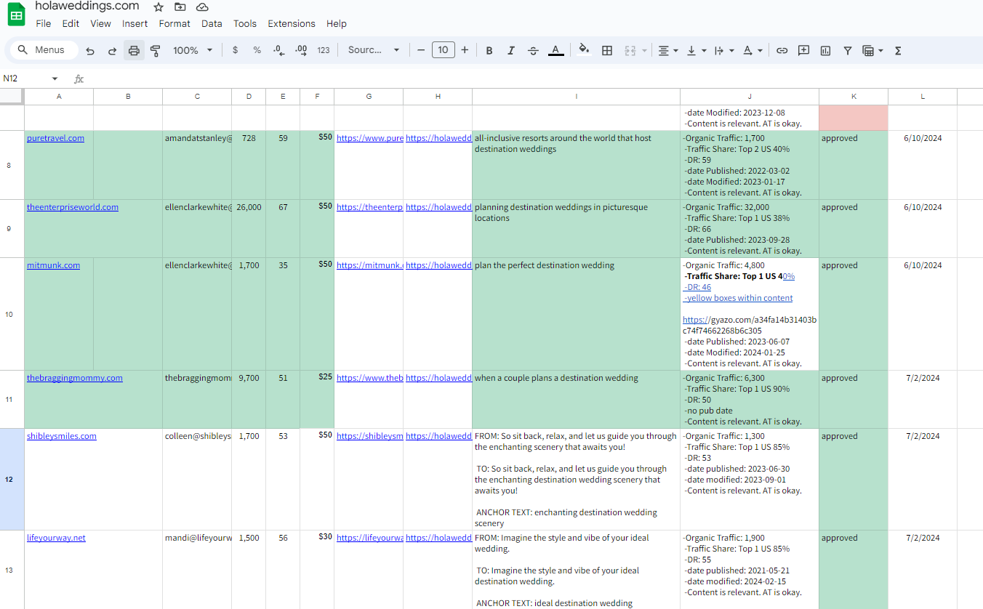Check the cloud save status icon
Viewport: 983px width, 609px height.
pos(202,7)
